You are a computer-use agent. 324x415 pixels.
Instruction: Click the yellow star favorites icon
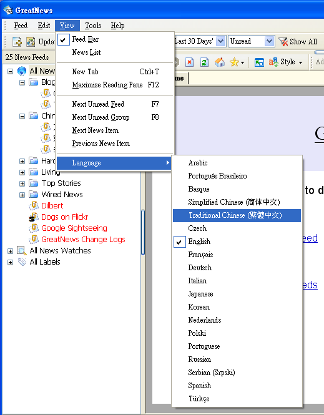tap(234, 62)
